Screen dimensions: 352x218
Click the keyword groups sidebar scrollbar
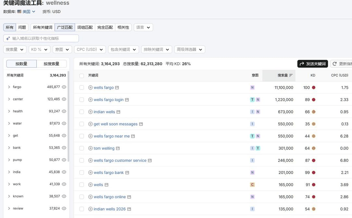[68, 116]
